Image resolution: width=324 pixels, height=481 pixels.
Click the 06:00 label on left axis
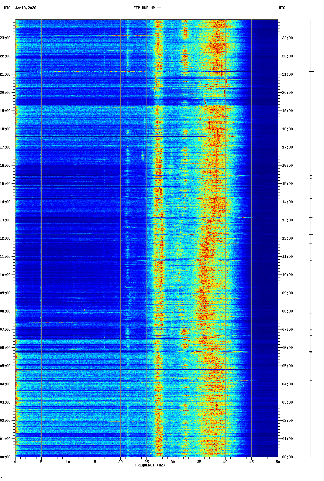click(5, 348)
